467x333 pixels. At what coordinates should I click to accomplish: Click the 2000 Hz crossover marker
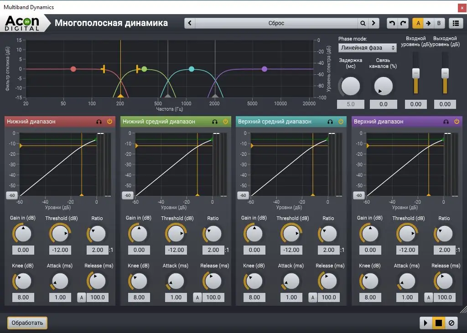[x=215, y=96]
